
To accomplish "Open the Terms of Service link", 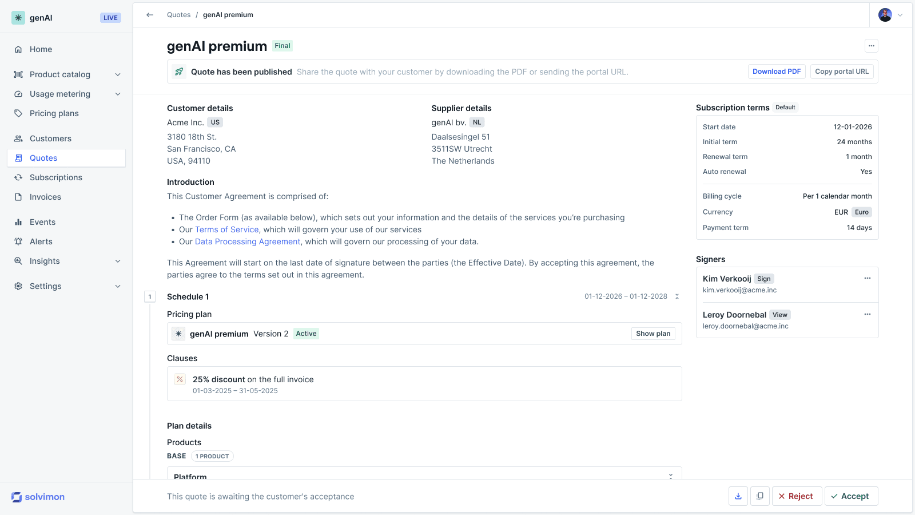I will tap(227, 229).
